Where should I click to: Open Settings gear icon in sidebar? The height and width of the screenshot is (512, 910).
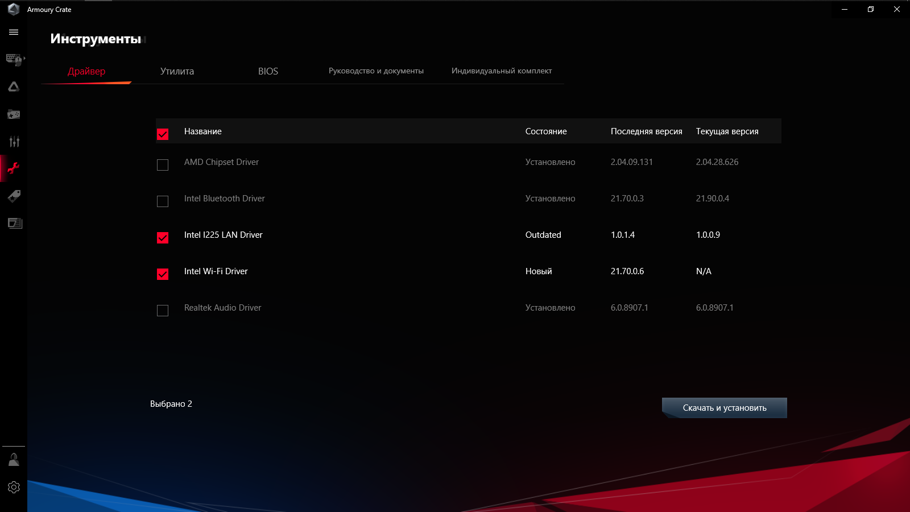[x=14, y=487]
